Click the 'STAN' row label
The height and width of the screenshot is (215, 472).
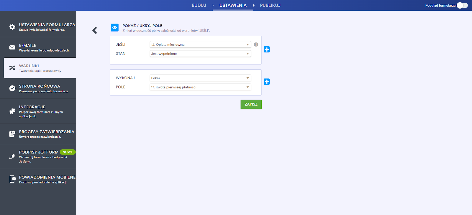pos(121,54)
